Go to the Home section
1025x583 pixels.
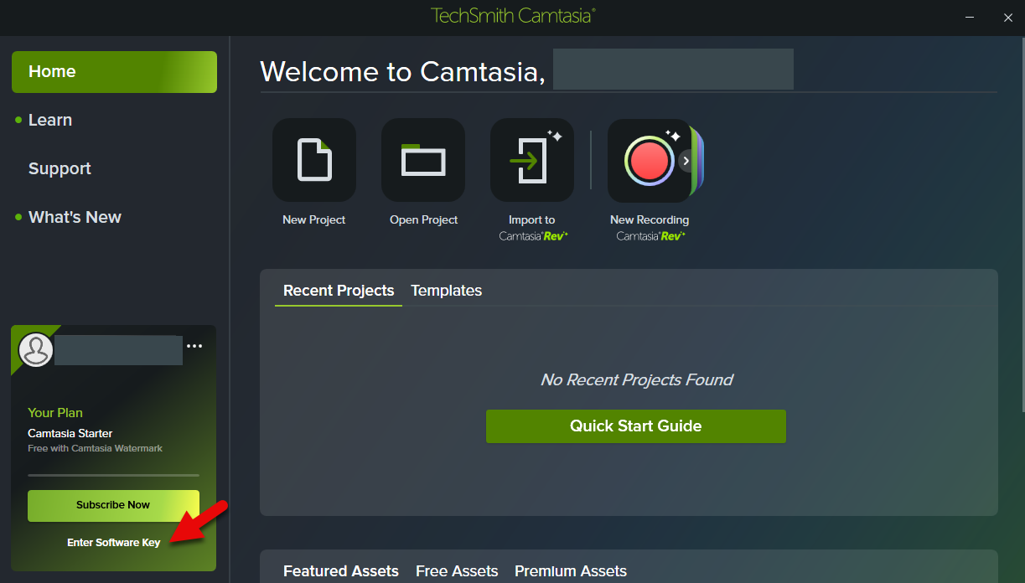tap(114, 72)
